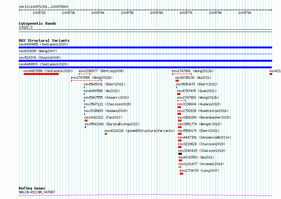Click the Cytogenetic Bands track title
The image size is (281, 199).
coord(38,23)
